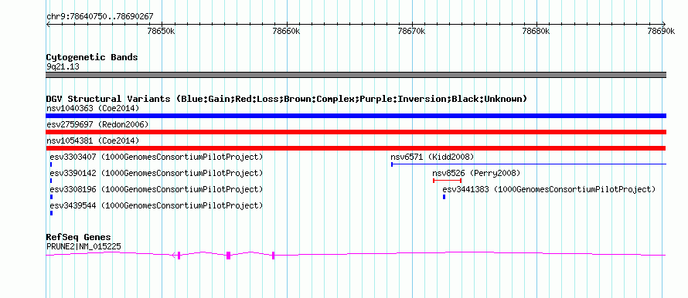
Task: Open the esv3439544 variant label
Action: (x=156, y=205)
